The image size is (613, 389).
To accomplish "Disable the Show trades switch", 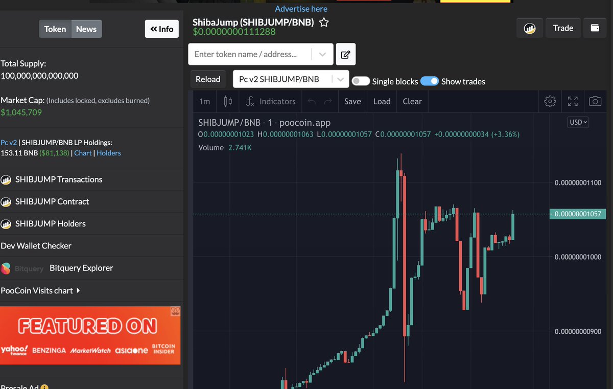I will tap(430, 81).
